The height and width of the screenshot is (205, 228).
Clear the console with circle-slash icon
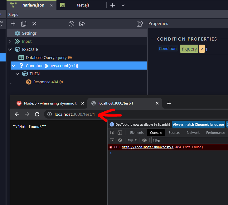tap(120, 140)
